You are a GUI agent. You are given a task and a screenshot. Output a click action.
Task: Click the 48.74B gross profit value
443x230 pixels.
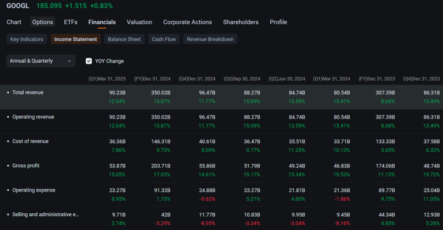[x=431, y=166]
